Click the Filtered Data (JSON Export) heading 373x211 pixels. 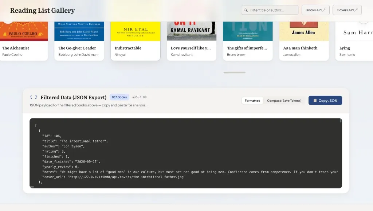pyautogui.click(x=73, y=97)
